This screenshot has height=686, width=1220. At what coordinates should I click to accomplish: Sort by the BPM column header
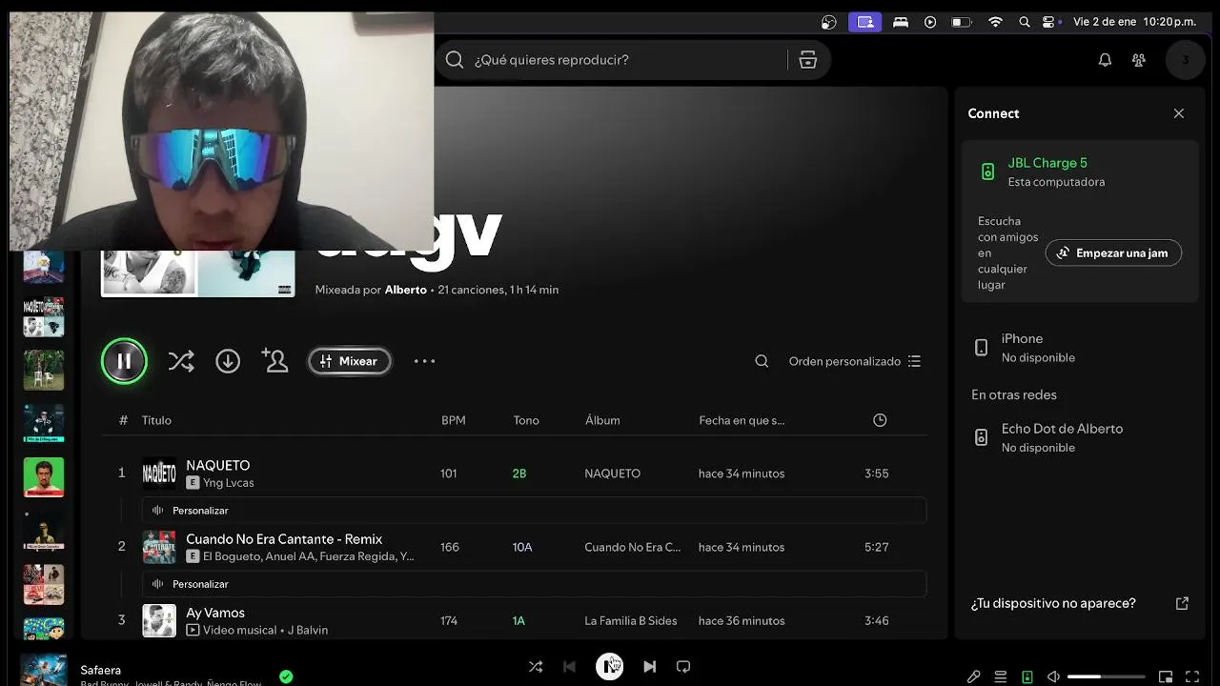coord(454,420)
